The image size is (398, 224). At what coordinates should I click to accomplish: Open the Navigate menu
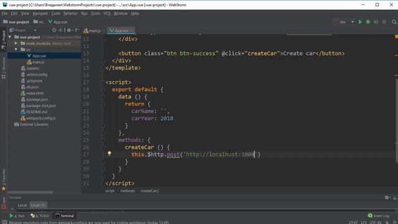40,14
